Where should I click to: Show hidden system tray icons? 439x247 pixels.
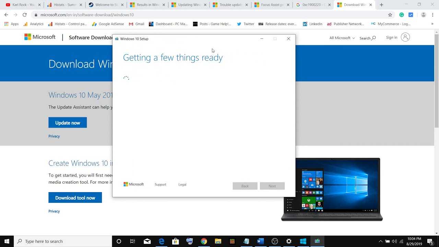point(380,241)
